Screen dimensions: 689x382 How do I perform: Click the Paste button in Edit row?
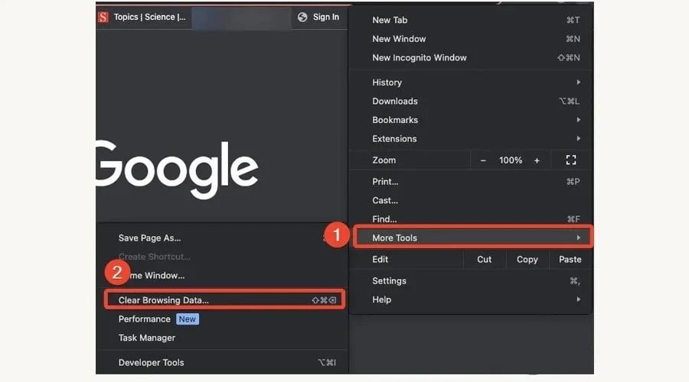[570, 260]
